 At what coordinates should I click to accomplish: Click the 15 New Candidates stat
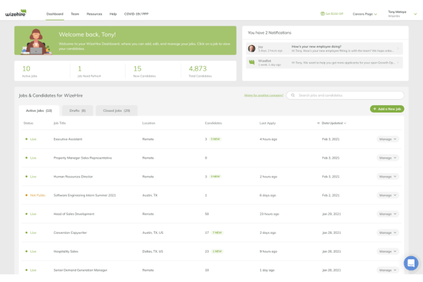[x=144, y=71]
